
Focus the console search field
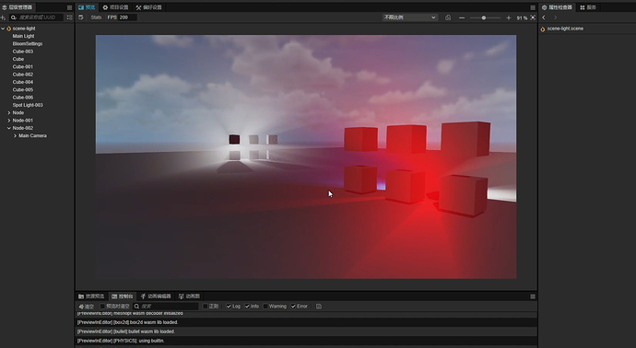[x=166, y=307]
